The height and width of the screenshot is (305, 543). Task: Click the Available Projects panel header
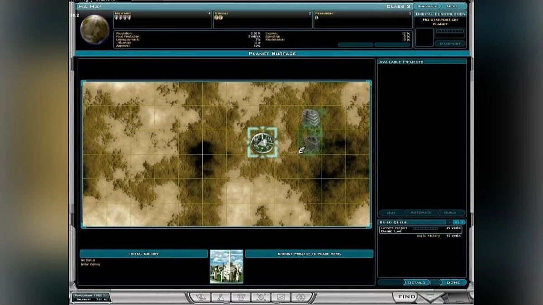422,61
